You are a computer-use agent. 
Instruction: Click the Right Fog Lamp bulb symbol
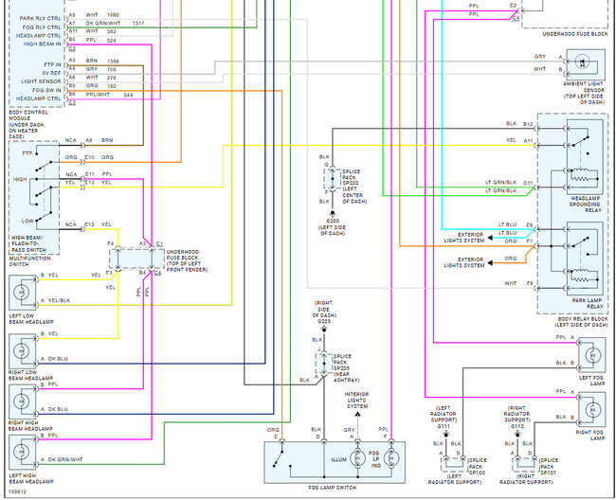[592, 409]
